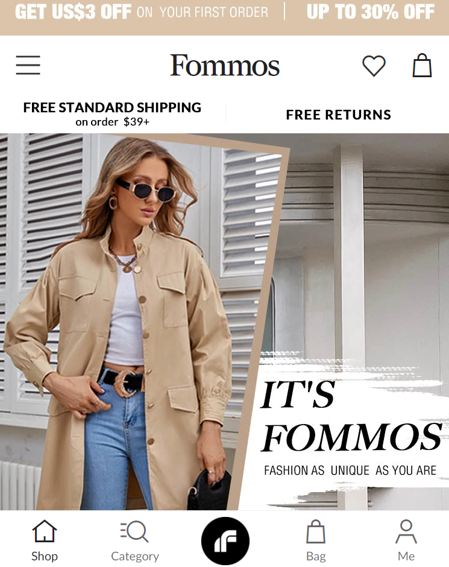Tap the Me person icon

pyautogui.click(x=406, y=531)
